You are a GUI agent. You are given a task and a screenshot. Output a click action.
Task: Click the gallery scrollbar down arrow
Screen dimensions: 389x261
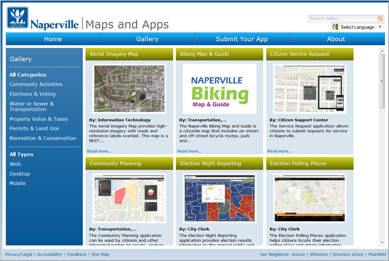point(382,242)
